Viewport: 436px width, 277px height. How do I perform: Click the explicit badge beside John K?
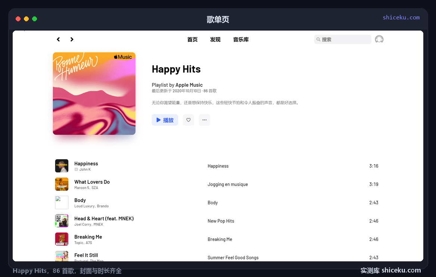[76, 170]
